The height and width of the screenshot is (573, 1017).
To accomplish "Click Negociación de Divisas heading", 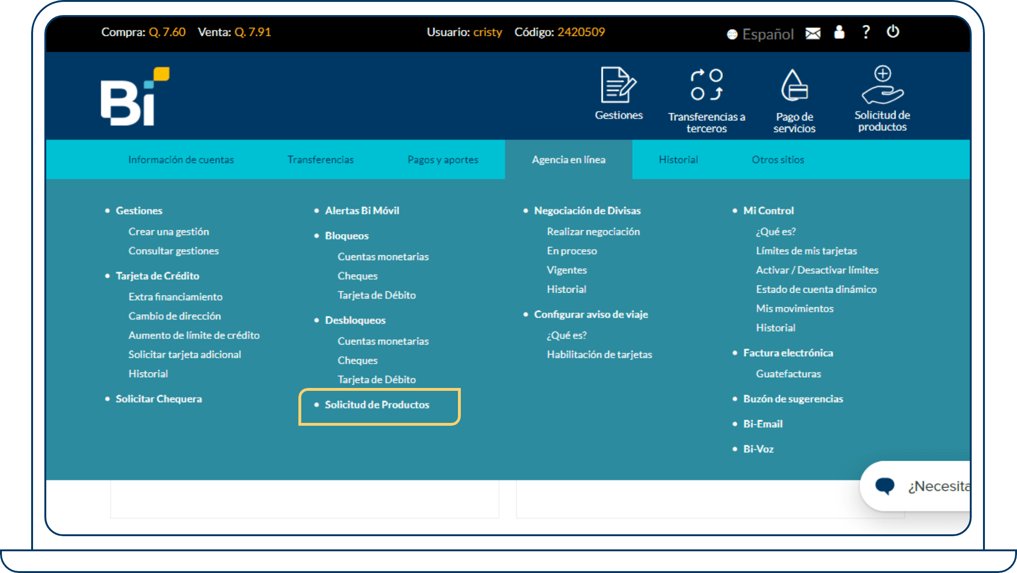I will [x=587, y=211].
